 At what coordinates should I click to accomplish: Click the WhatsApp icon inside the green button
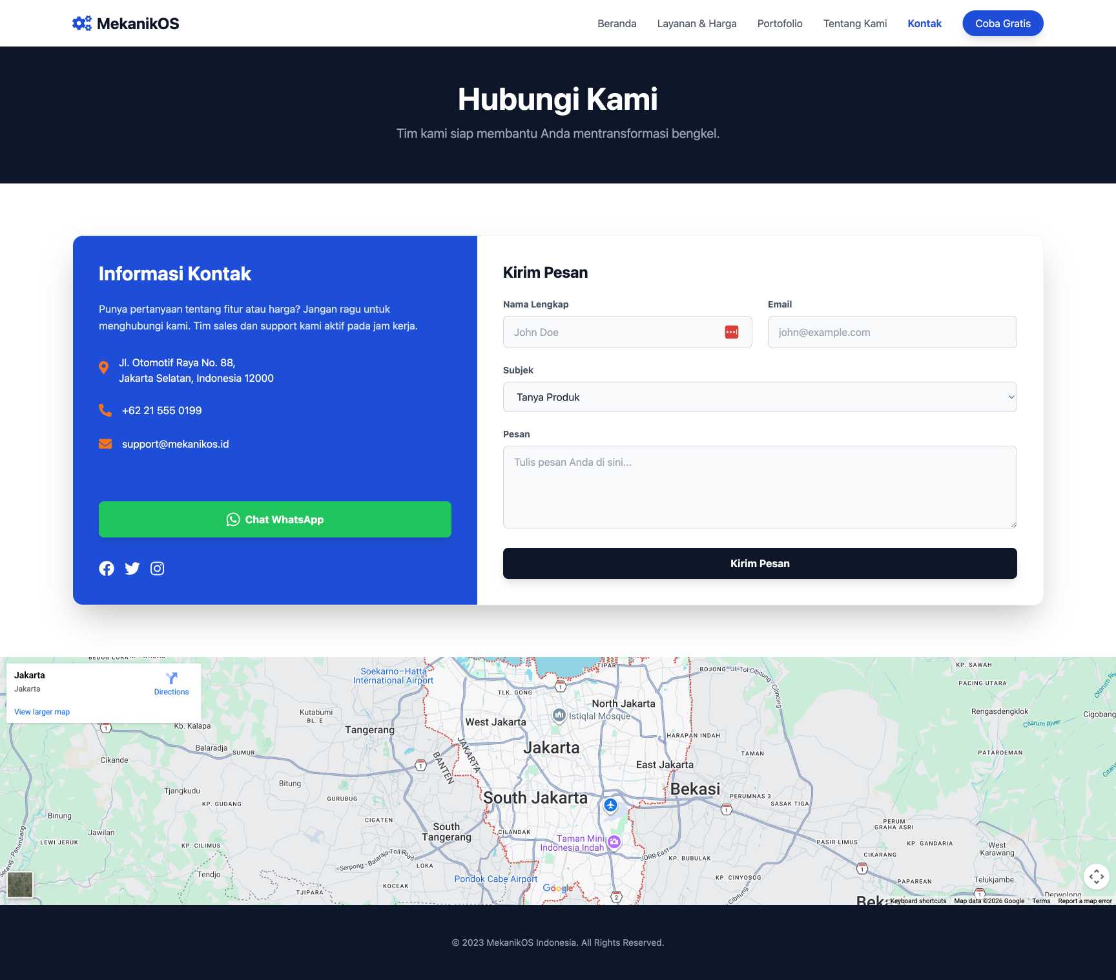pos(232,519)
